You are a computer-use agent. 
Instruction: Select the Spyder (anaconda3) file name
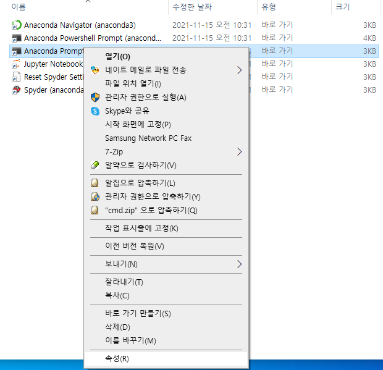(54, 90)
